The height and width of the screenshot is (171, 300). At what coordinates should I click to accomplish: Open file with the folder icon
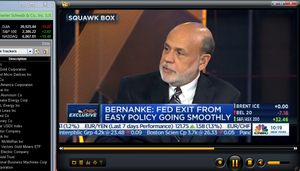tap(74, 163)
